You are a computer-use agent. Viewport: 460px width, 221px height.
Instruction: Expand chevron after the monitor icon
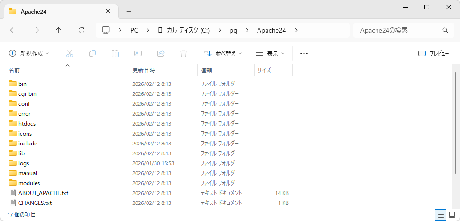pos(120,30)
